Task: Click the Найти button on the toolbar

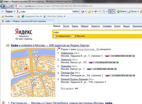Action: (76, 11)
